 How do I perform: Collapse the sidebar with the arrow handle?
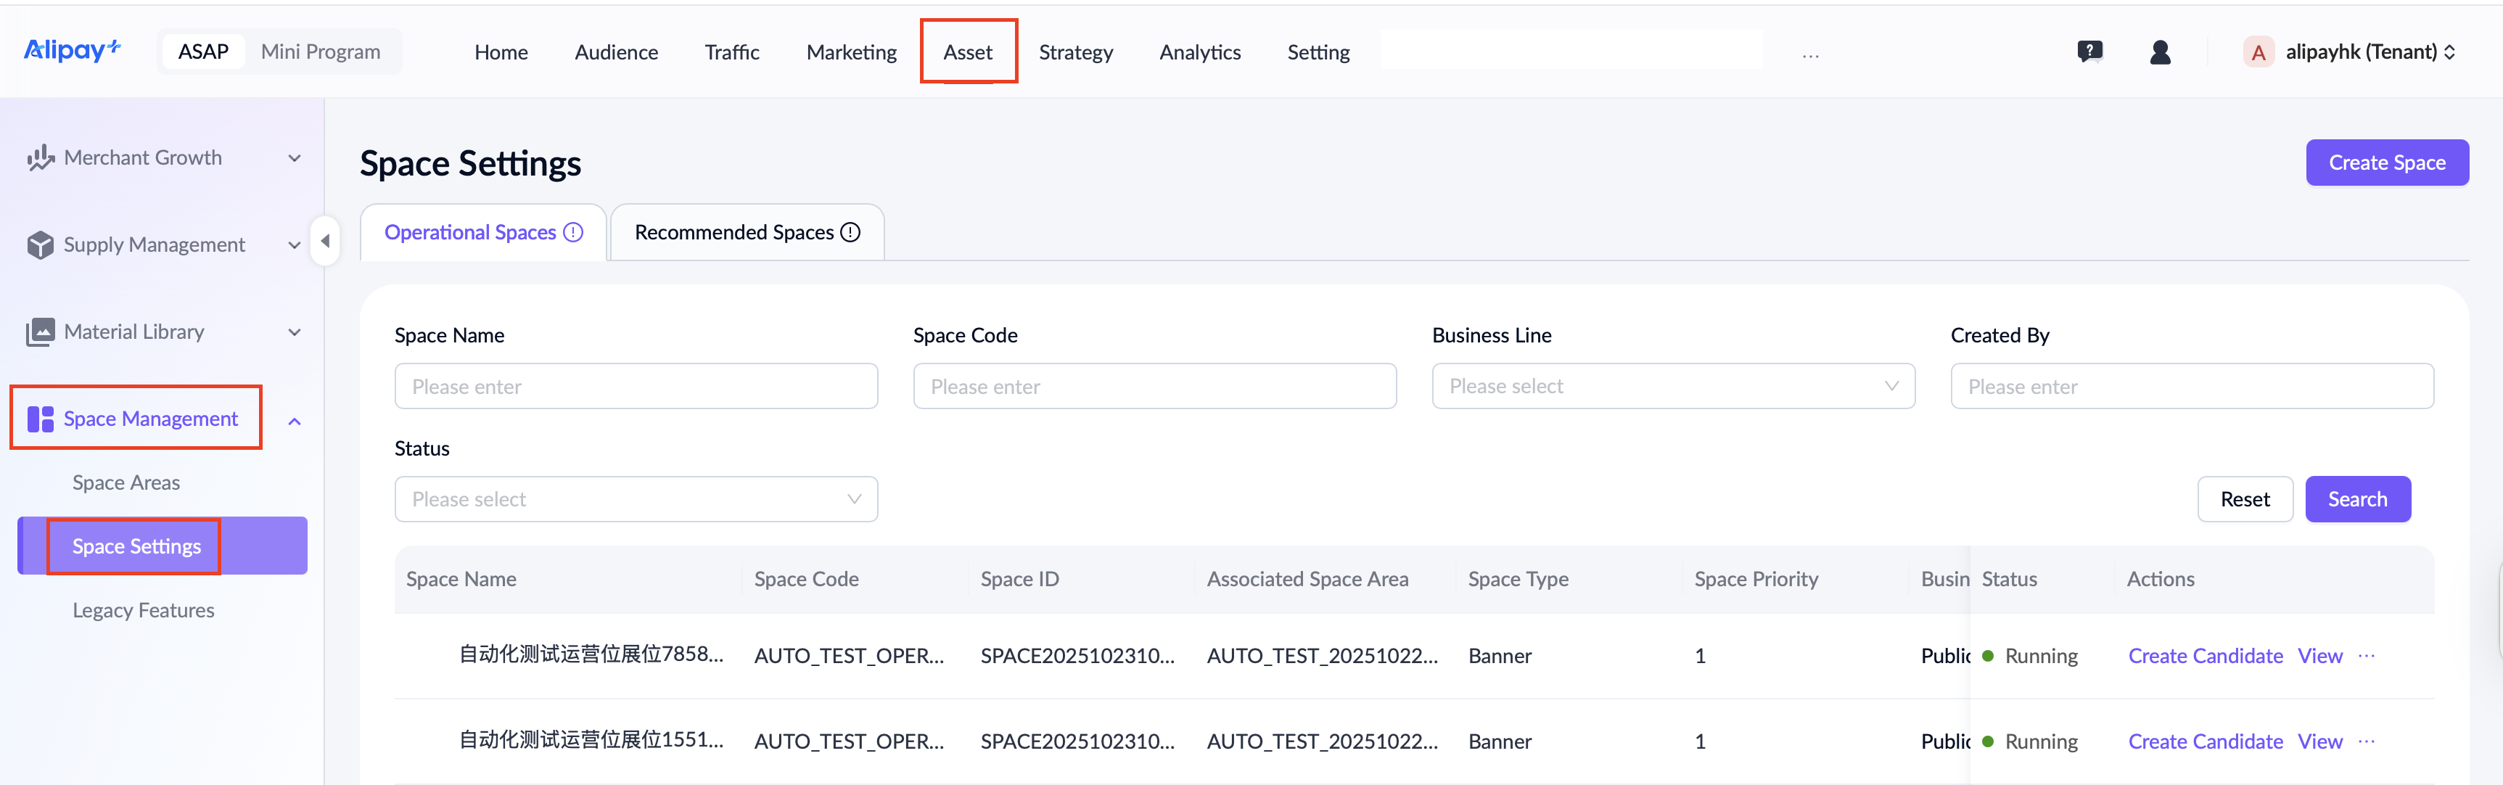(x=326, y=240)
